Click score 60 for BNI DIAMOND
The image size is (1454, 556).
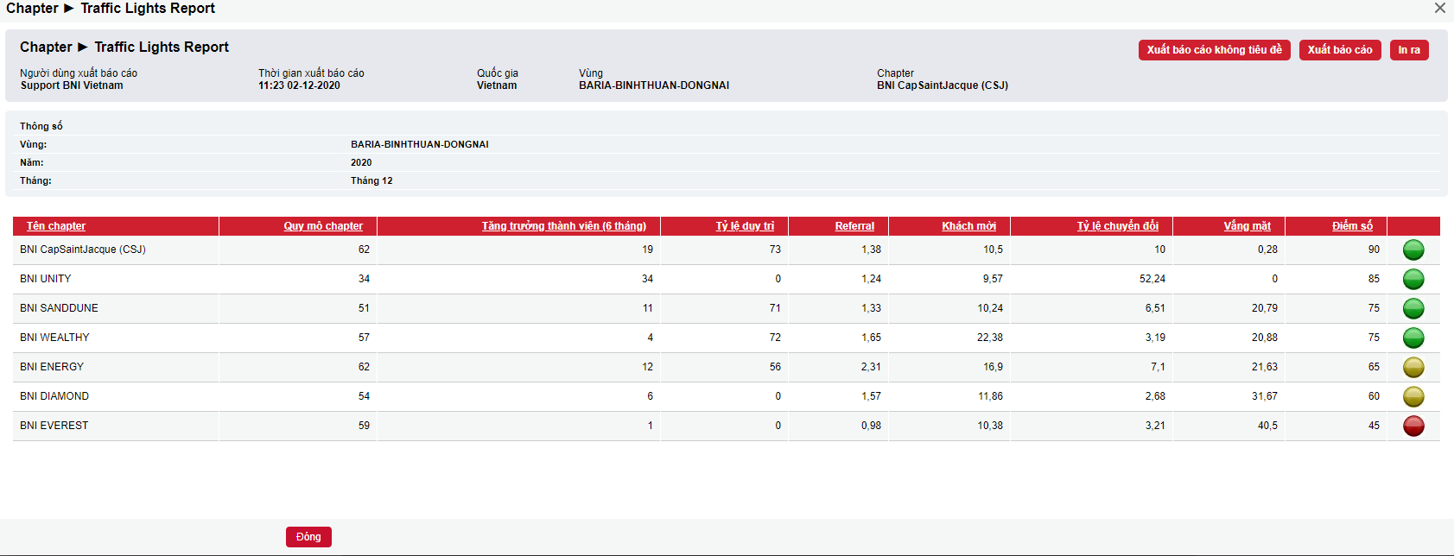click(1374, 396)
